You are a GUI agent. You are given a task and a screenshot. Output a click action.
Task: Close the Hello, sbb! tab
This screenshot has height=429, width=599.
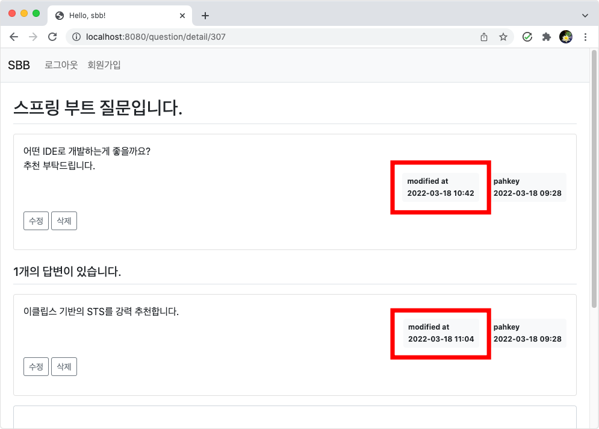(182, 16)
